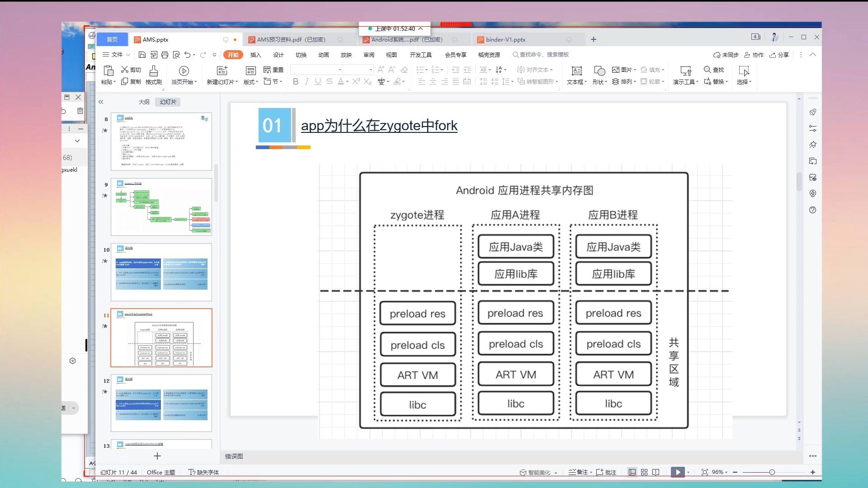868x488 pixels.
Task: Toggle Bold formatting button
Action: coord(296,82)
